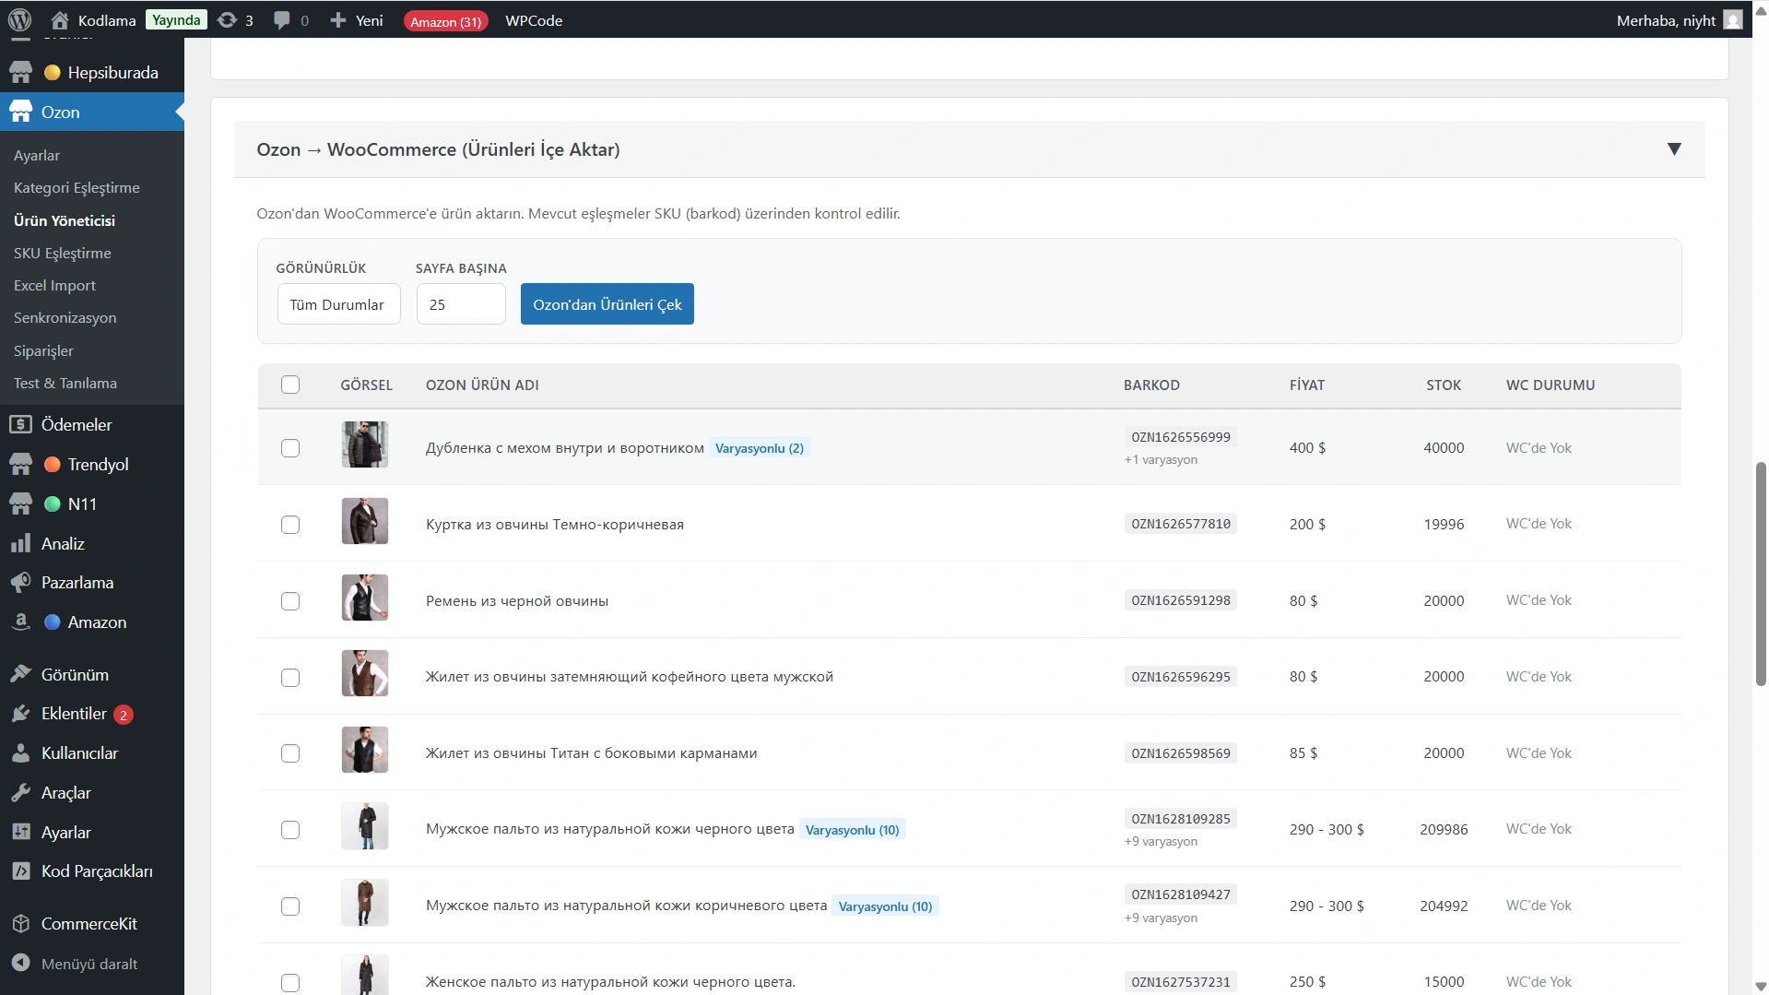Toggle the select-all checkbox in table header

(x=290, y=385)
